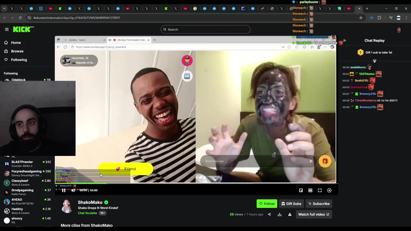Open the browser tab search dropdown
The width and height of the screenshot is (411, 231).
[4, 9]
